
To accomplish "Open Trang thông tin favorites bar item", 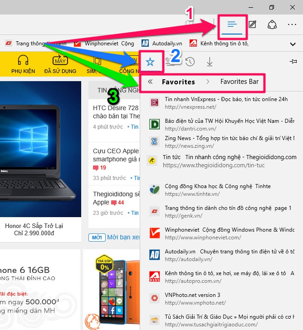I will click(x=36, y=44).
